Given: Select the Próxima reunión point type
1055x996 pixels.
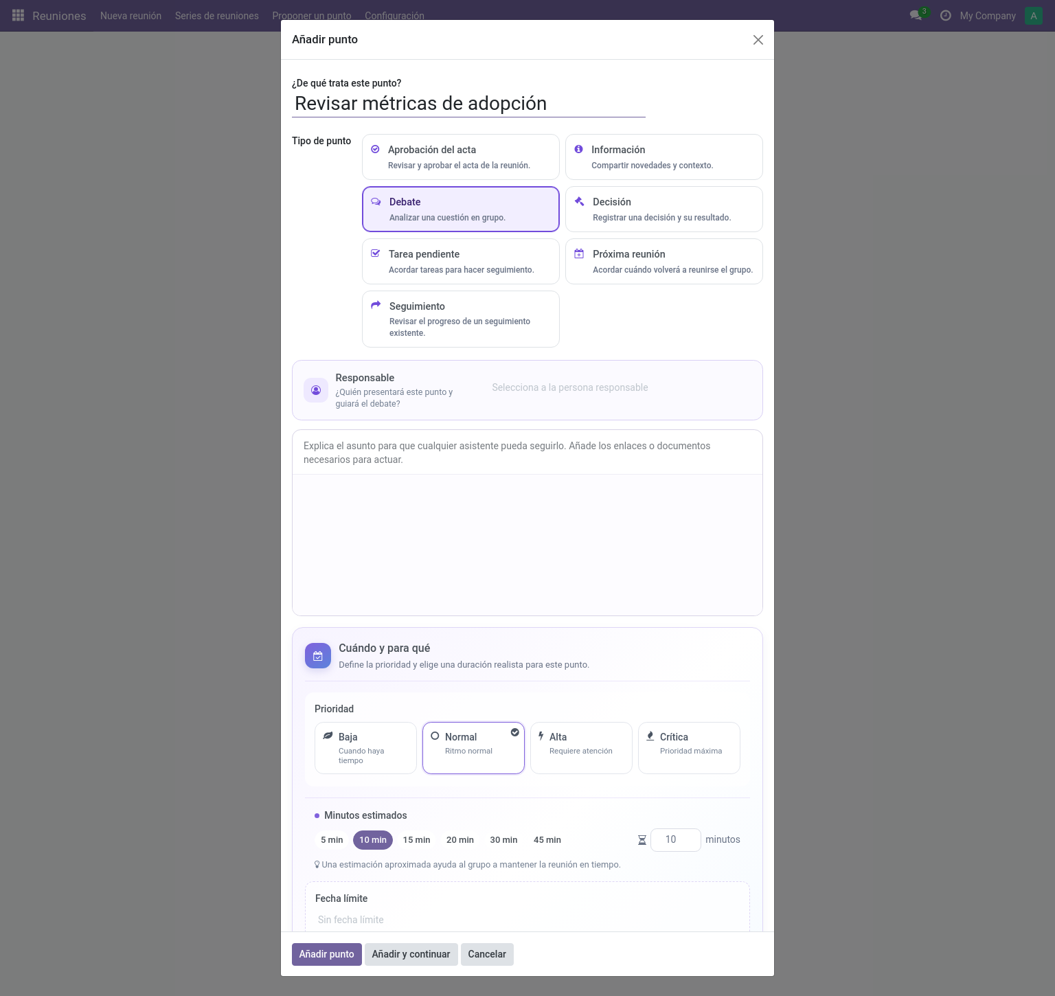Looking at the screenshot, I should 664,262.
